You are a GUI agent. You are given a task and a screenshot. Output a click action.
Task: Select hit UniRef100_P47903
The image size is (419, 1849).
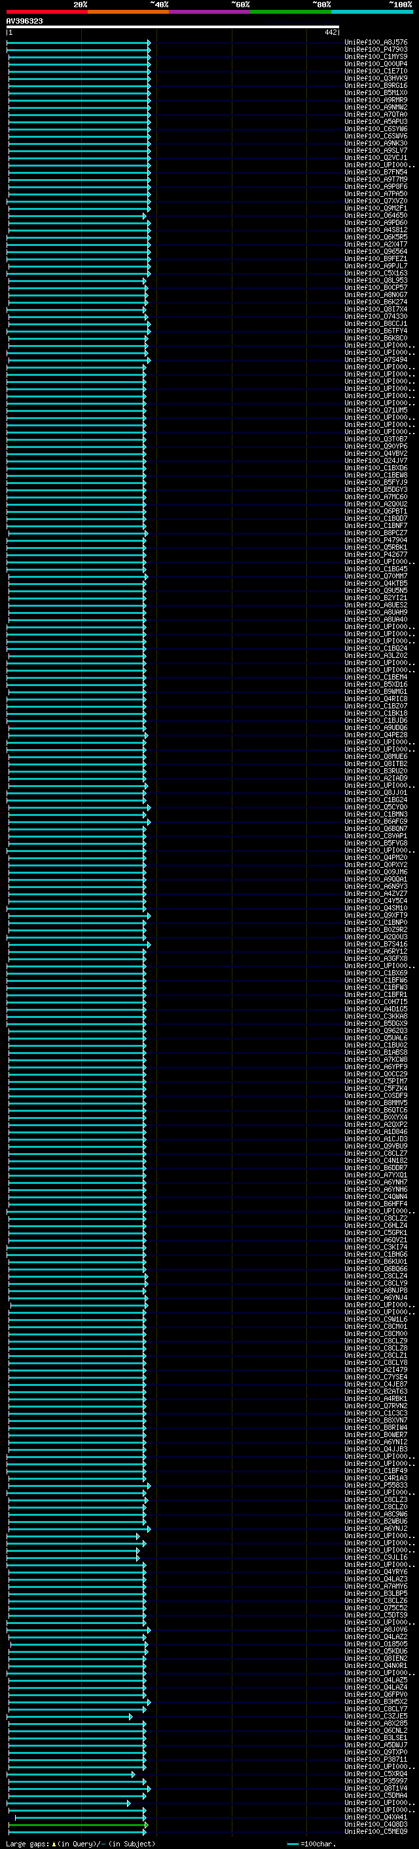[x=376, y=50]
